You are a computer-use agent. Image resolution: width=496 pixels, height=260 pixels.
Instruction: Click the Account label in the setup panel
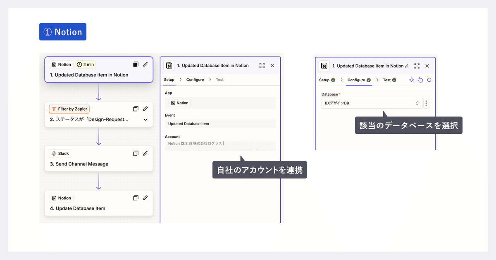pyautogui.click(x=172, y=137)
